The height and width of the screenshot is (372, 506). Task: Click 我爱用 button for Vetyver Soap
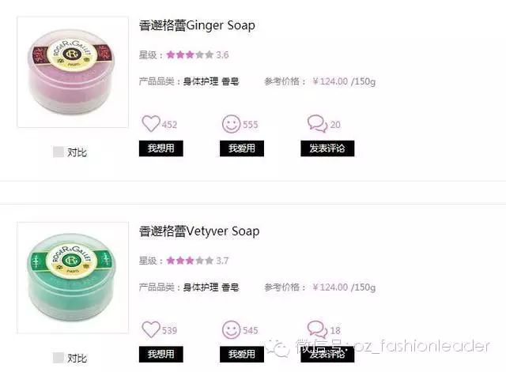click(242, 354)
